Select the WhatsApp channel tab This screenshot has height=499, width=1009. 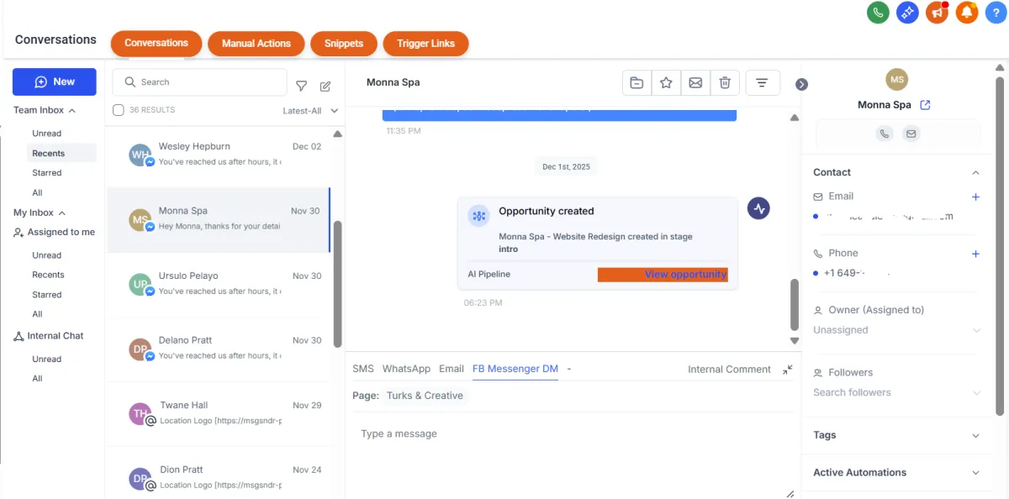(406, 369)
